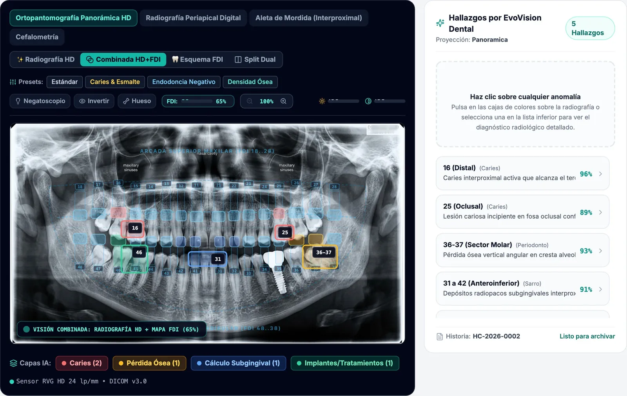
Task: Toggle Hueso bone filter
Action: pos(137,101)
